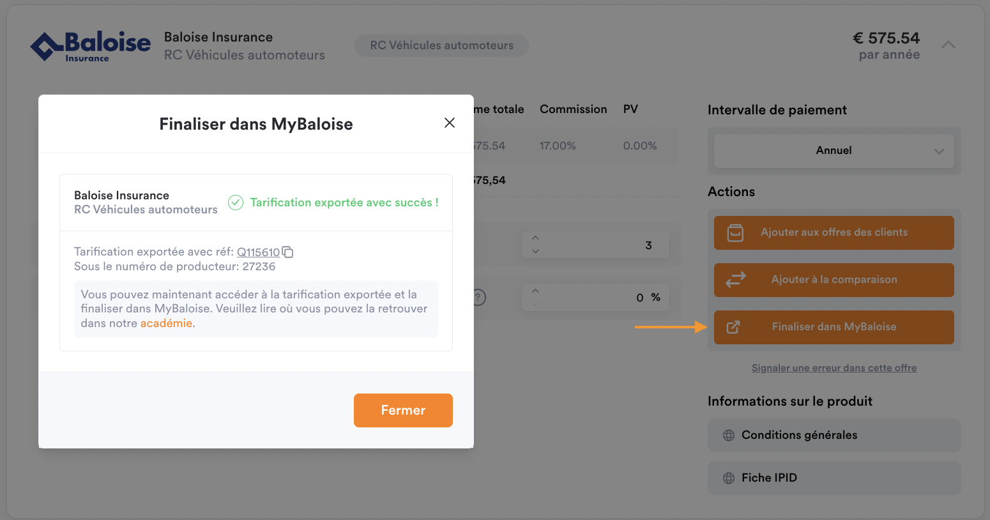Screen dimensions: 990x520
Task: Decrease the stepper value showing 3
Action: pyautogui.click(x=535, y=251)
